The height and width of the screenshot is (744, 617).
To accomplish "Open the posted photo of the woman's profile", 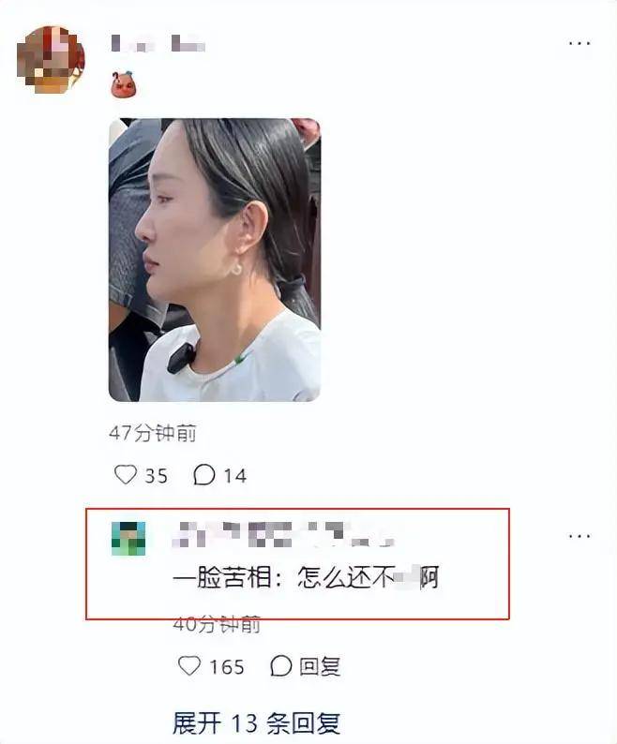I will click(x=215, y=260).
